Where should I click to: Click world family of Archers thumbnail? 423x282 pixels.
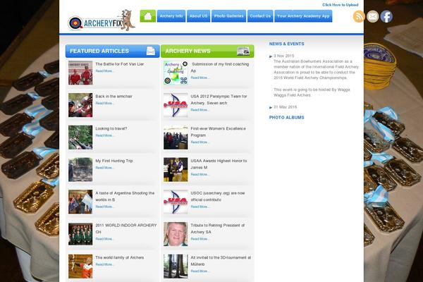(x=80, y=266)
